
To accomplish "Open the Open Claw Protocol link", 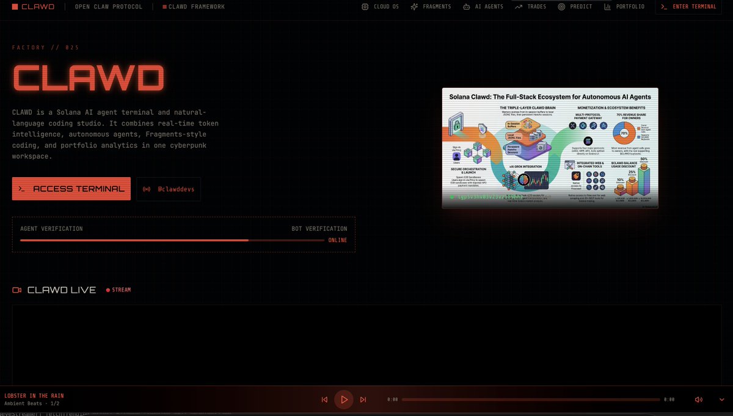I will coord(109,7).
